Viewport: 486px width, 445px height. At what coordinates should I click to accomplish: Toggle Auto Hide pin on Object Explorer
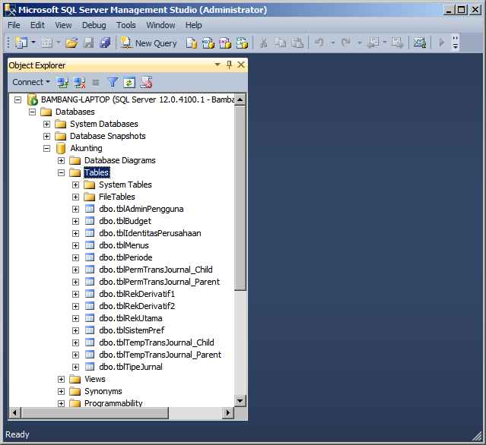click(229, 65)
